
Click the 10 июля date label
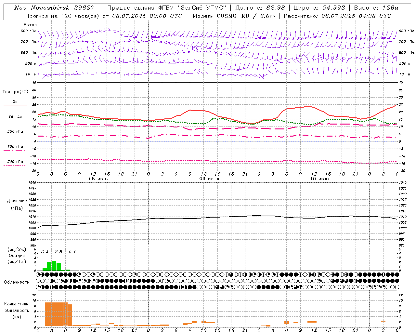320,179
